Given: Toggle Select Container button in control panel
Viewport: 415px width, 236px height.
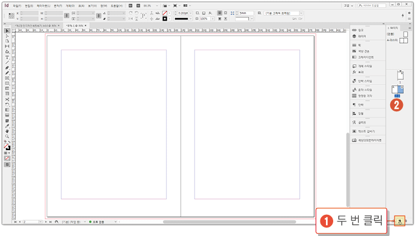Looking at the screenshot, I should (x=151, y=13).
